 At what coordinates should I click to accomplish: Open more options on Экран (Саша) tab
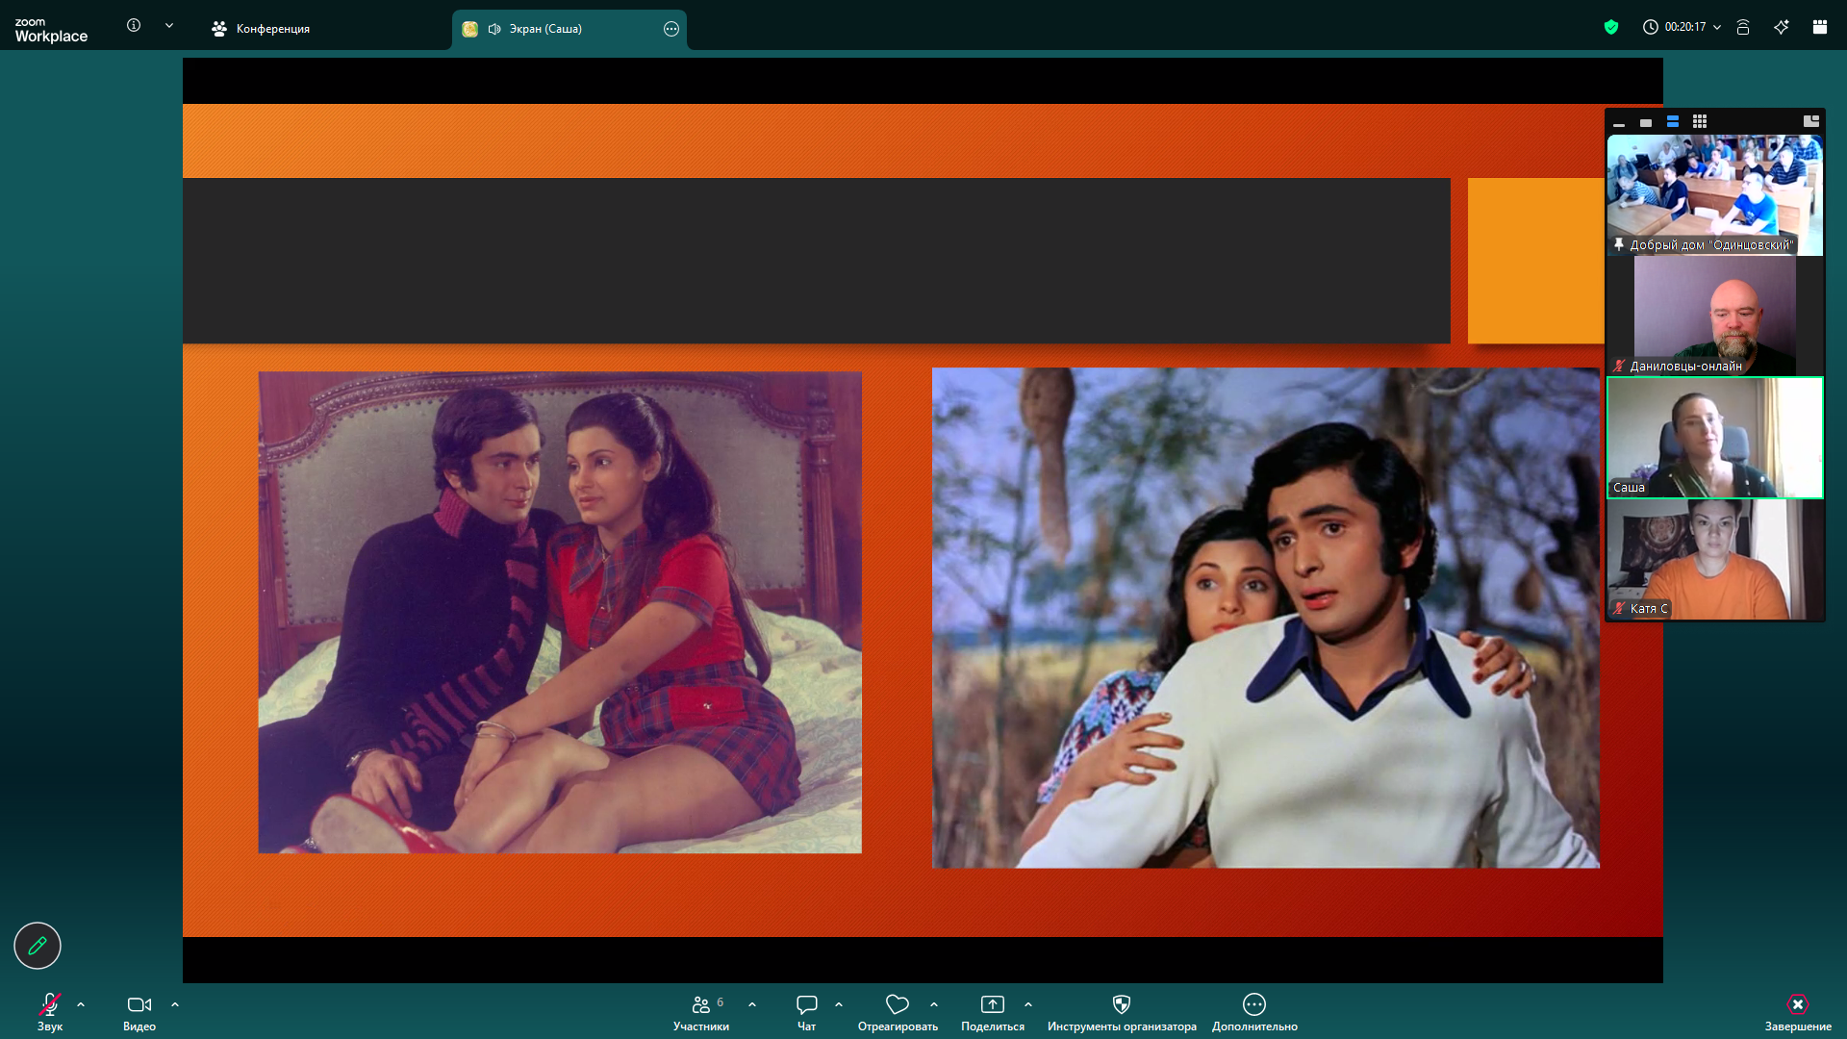click(671, 29)
